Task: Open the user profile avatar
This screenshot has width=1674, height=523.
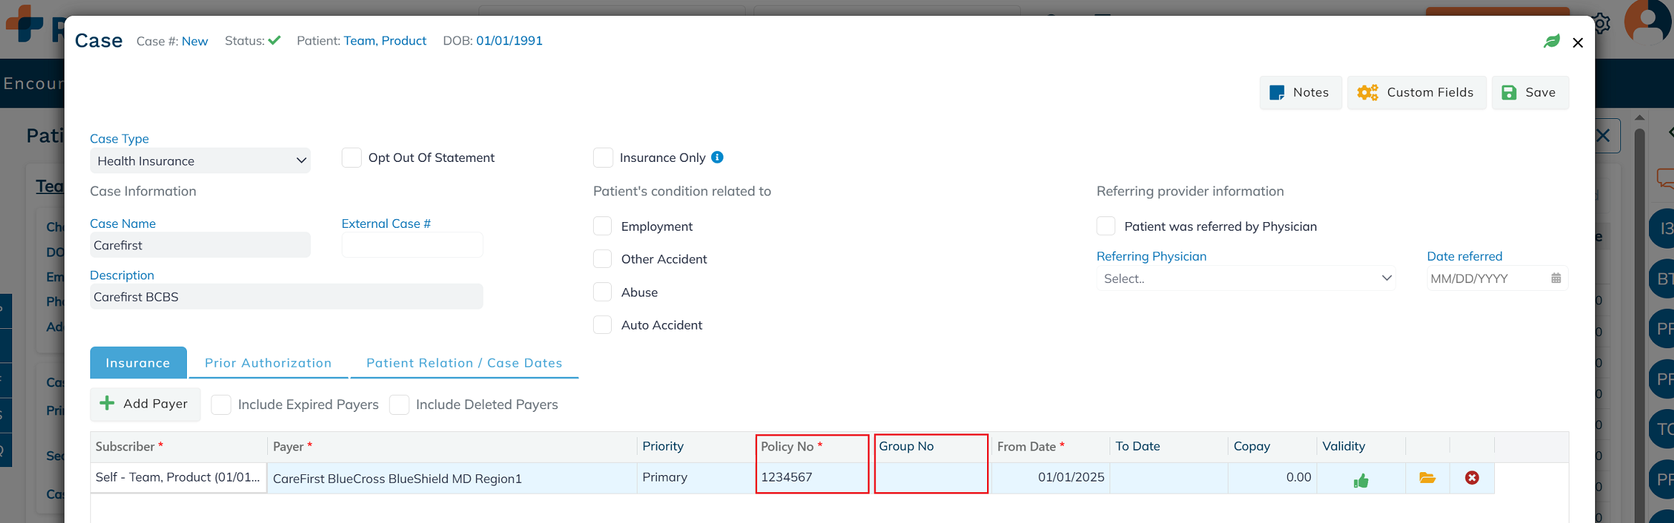Action: click(1647, 21)
